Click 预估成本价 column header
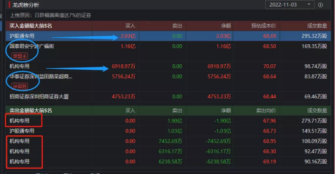 pos(263,26)
